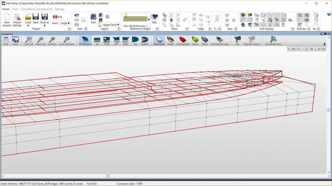The image size is (332, 186).
Task: Show Gauss curvature shading
Action: [x=195, y=40]
